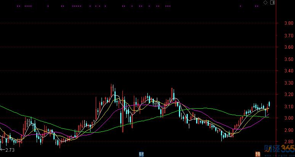Click the 3.50 price axis label
This screenshot has width=295, height=157.
289,59
